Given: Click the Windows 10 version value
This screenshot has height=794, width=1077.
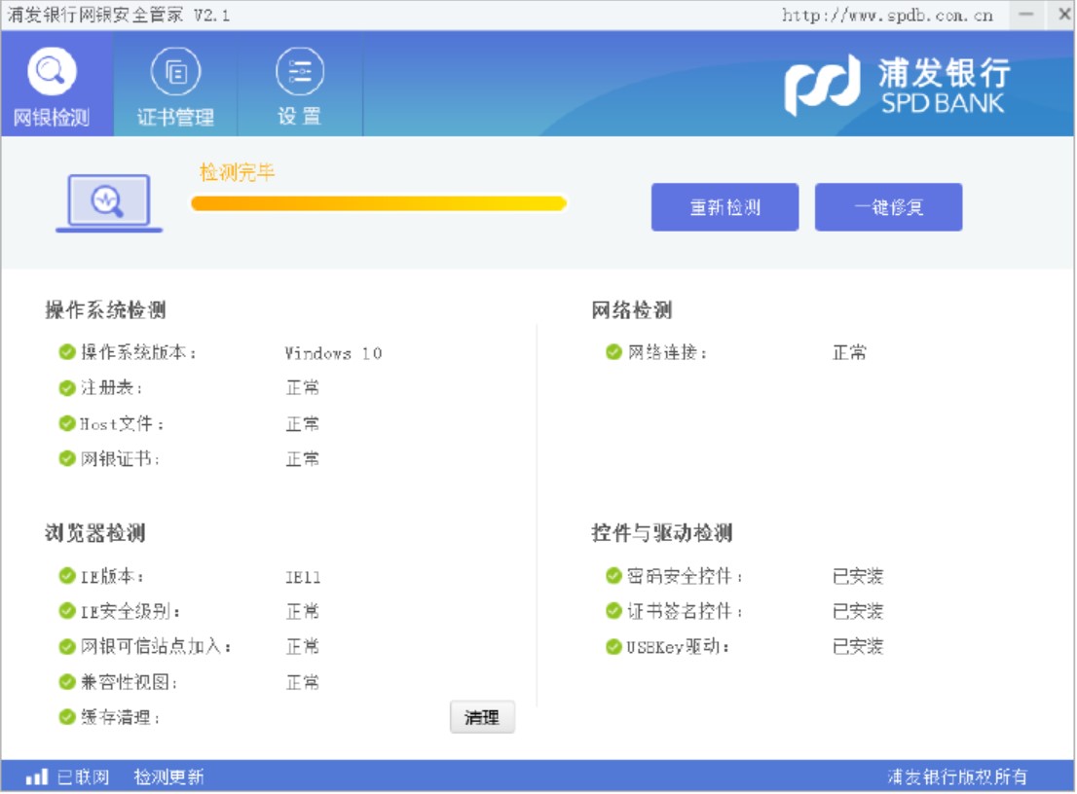Looking at the screenshot, I should point(333,353).
